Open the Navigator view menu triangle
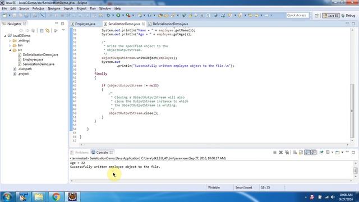 pos(63,30)
